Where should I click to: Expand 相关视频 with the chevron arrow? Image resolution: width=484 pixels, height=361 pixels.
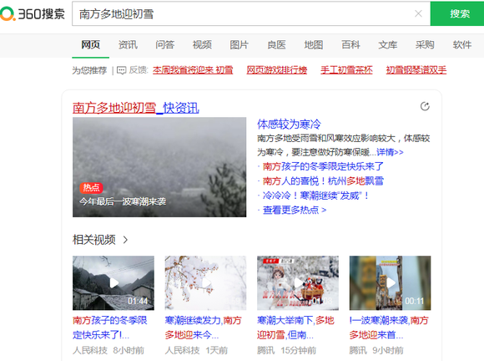125,240
